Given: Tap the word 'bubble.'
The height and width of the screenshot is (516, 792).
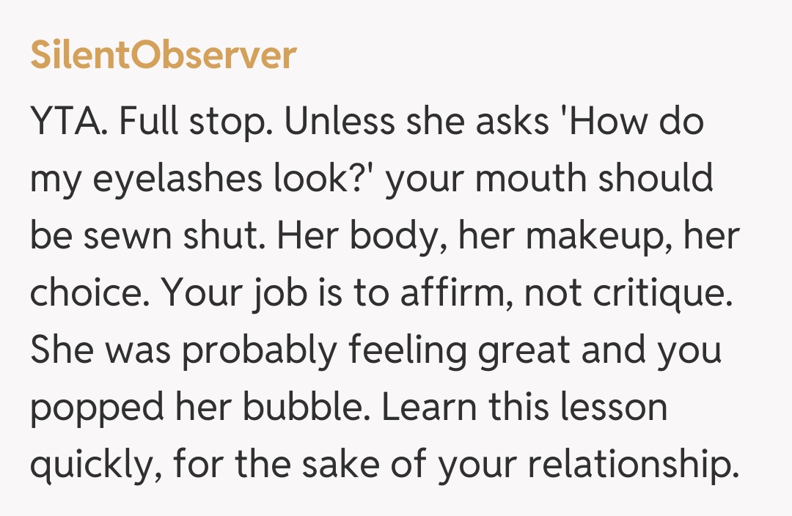Looking at the screenshot, I should coord(304,409).
